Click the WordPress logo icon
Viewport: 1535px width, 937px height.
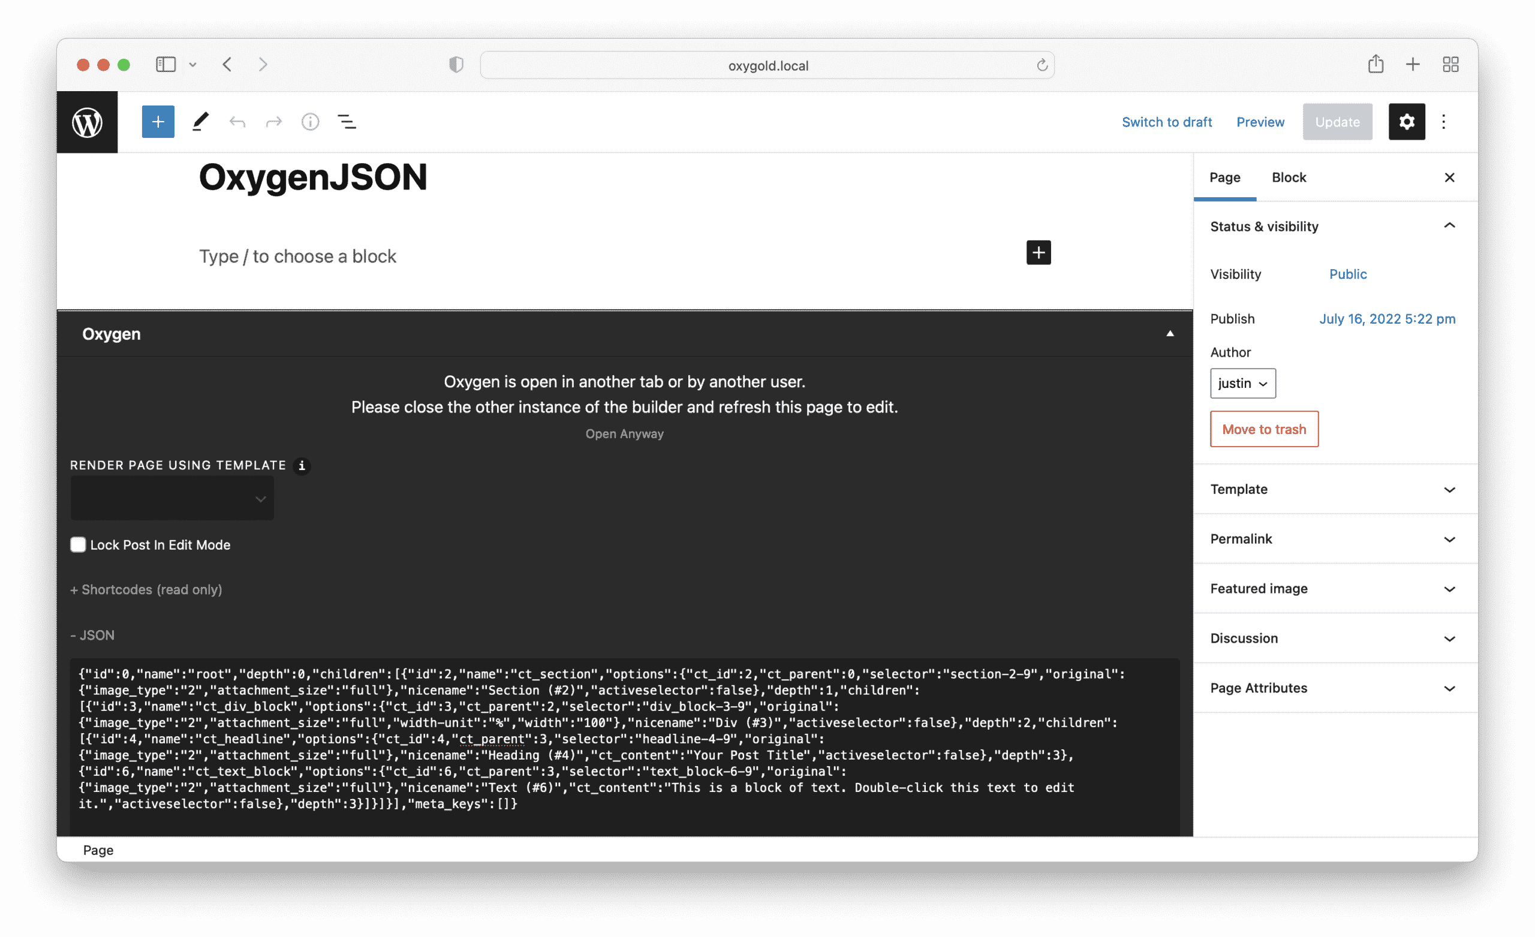[87, 122]
